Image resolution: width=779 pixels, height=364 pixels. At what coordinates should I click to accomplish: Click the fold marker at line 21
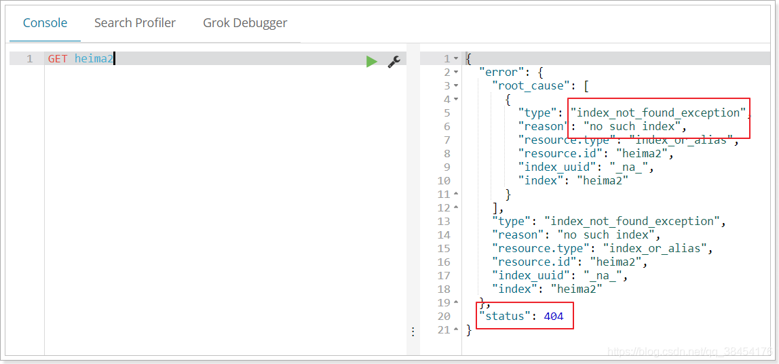click(457, 329)
